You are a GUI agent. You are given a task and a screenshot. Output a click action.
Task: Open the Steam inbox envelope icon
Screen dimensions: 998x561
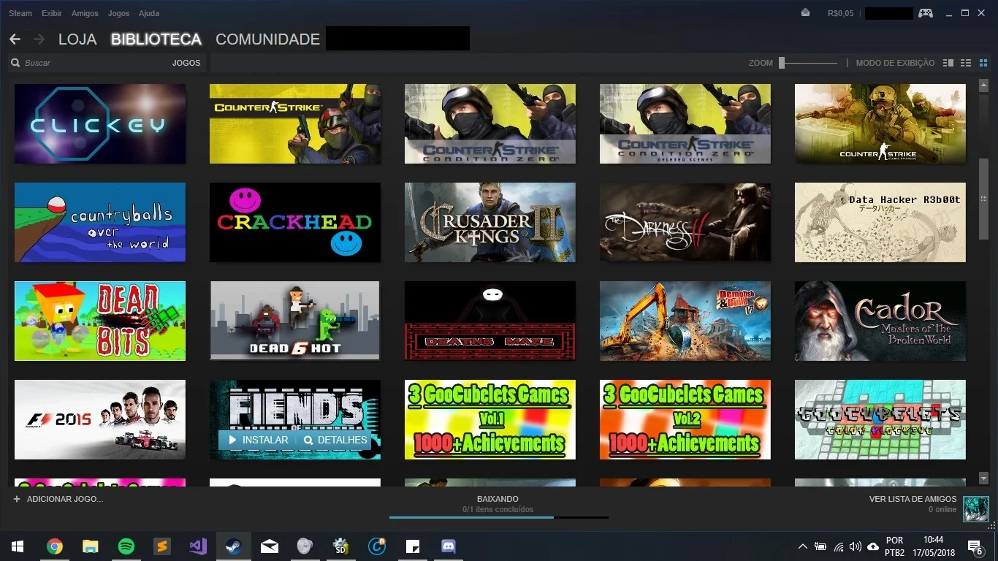coord(805,13)
